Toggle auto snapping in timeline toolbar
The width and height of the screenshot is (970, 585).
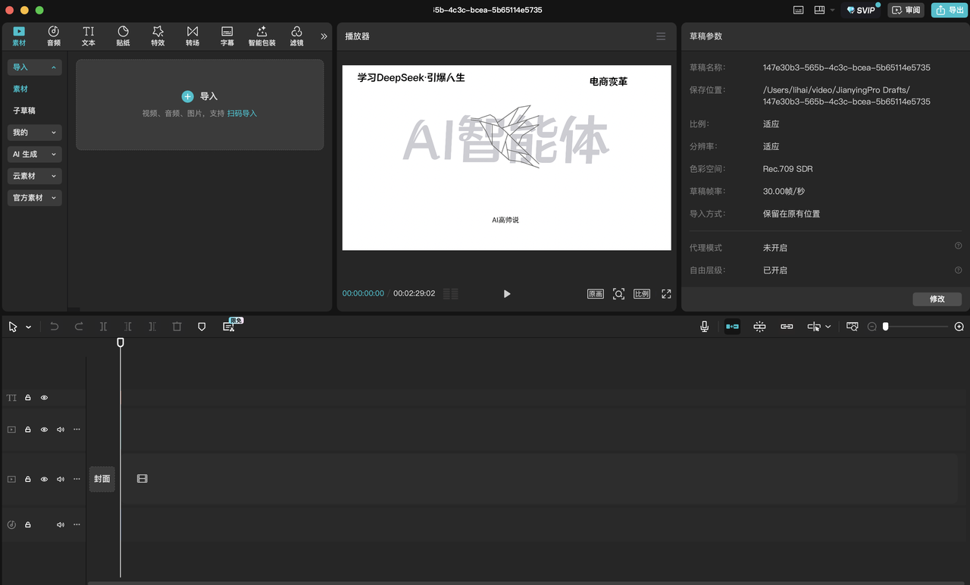point(759,327)
